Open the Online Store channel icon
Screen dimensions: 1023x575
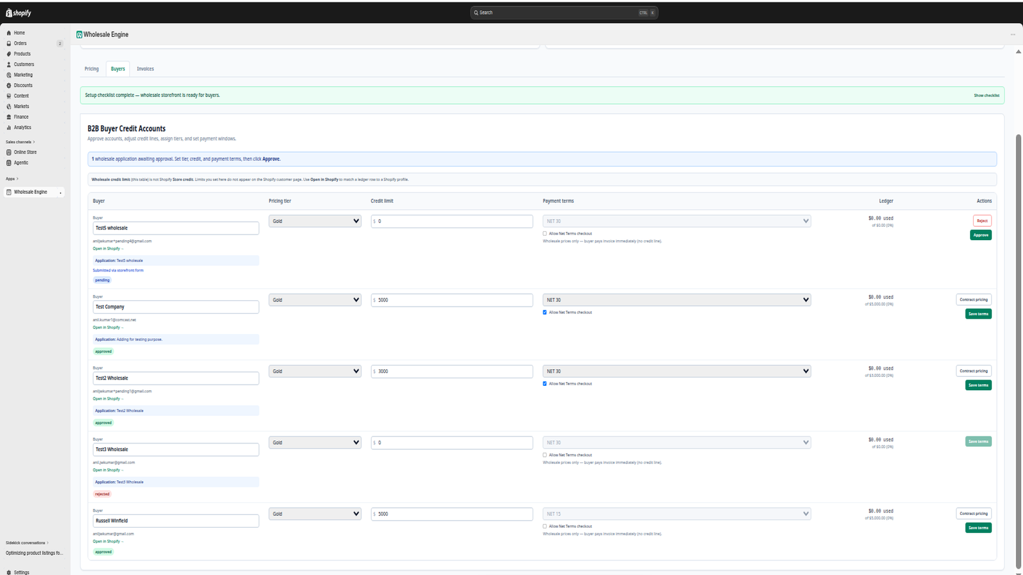[9, 152]
